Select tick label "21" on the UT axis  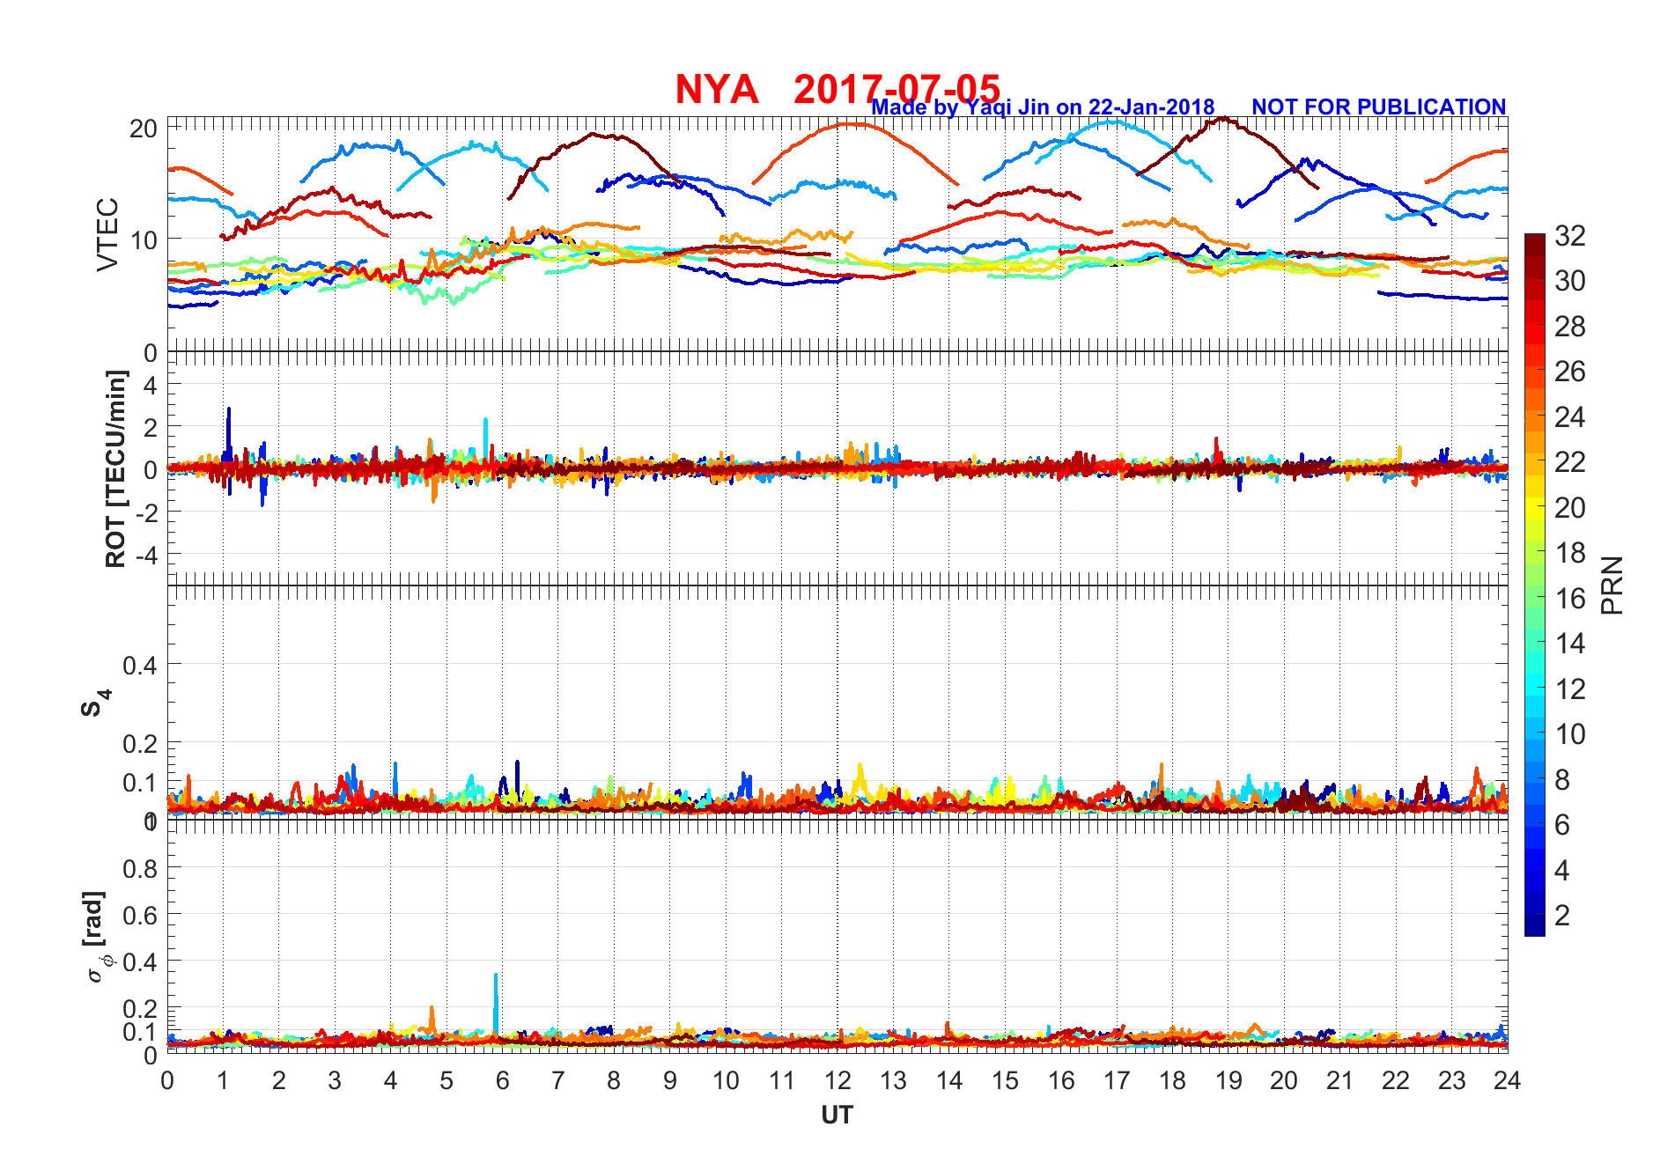1339,1081
